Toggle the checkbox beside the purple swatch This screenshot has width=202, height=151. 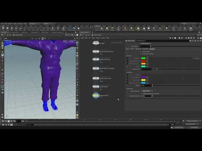coord(128,77)
